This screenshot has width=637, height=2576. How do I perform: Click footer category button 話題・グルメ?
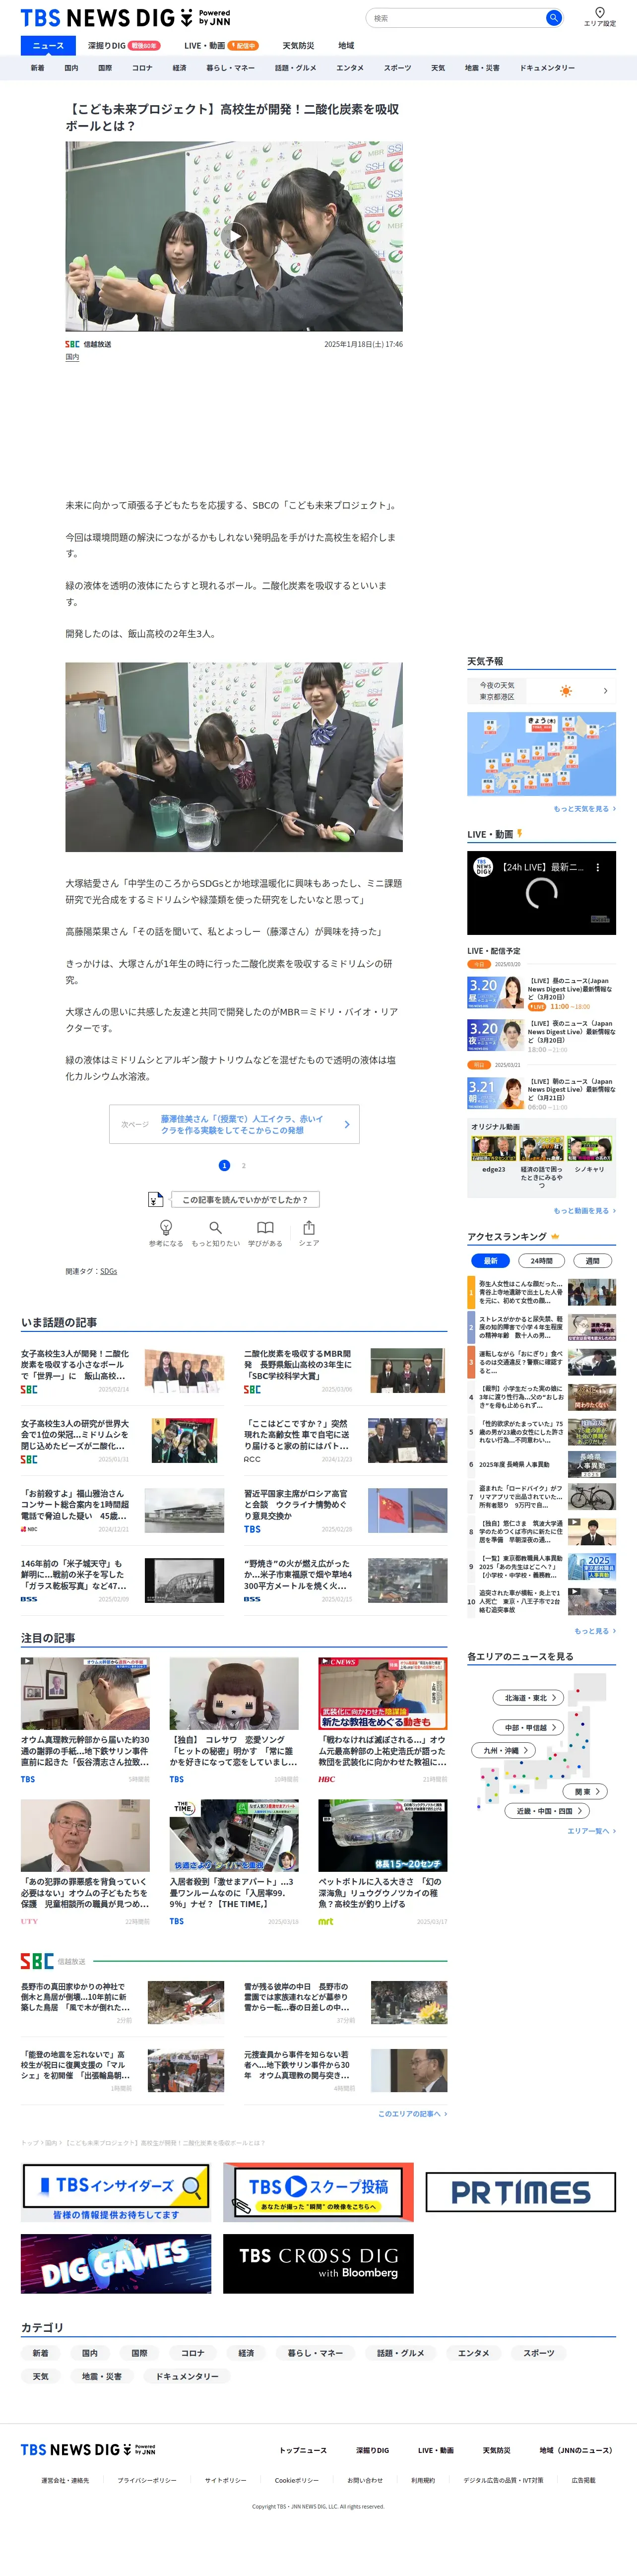[x=400, y=2353]
